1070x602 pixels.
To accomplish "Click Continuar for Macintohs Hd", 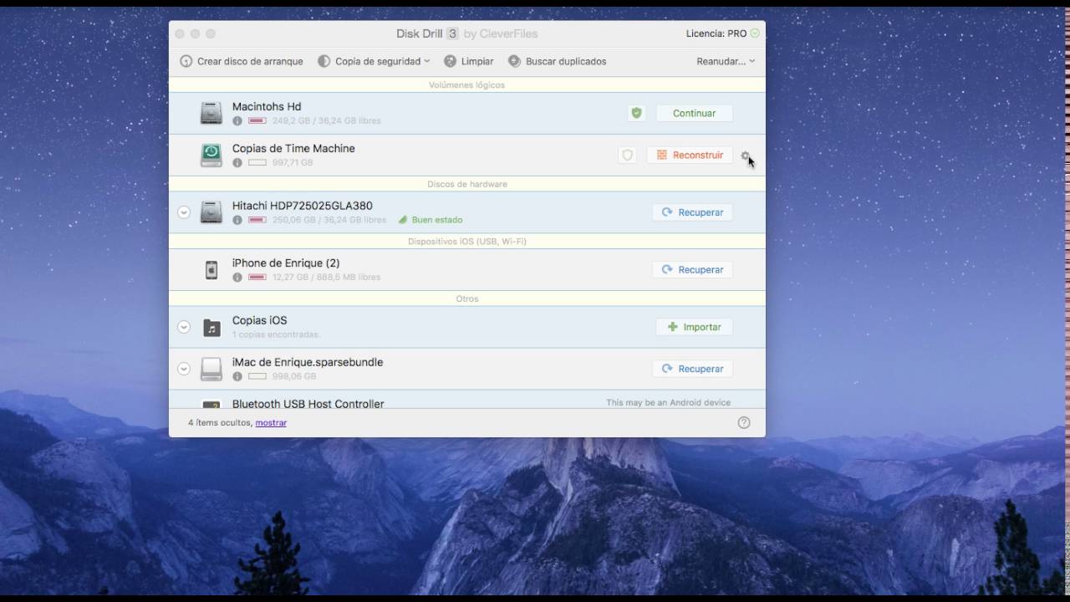I will coord(694,113).
